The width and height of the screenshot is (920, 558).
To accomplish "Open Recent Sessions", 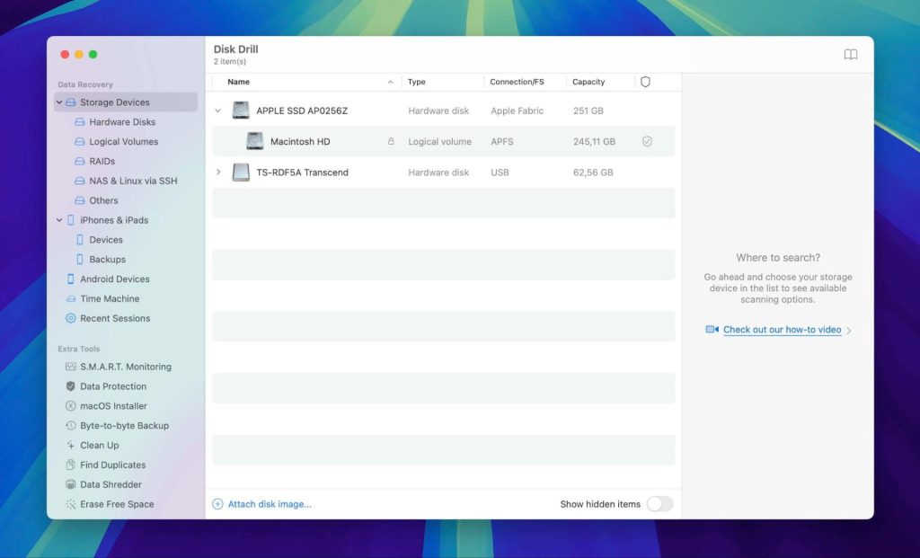I will (112, 318).
